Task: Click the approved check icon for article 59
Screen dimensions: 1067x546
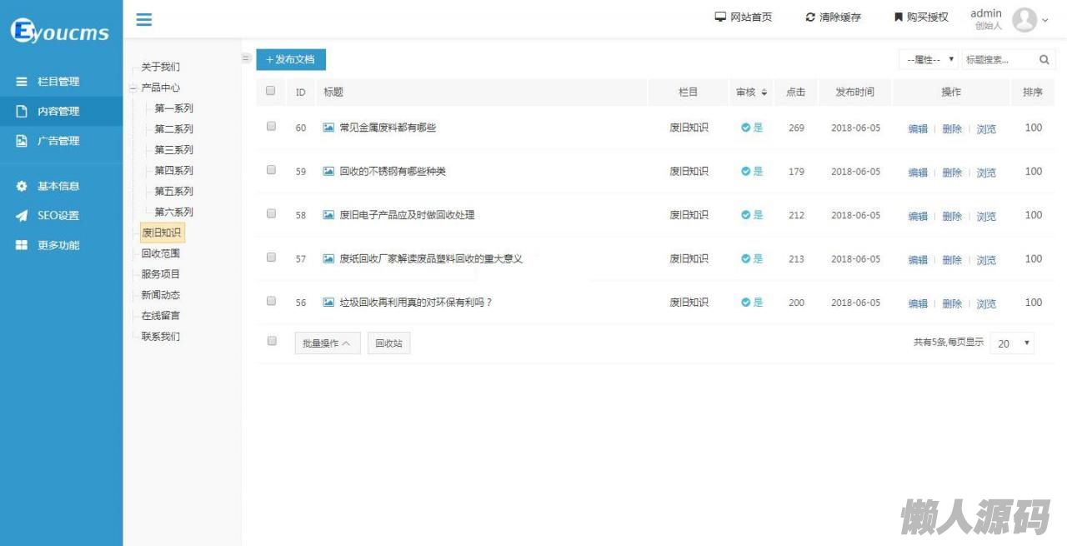Action: pyautogui.click(x=746, y=172)
